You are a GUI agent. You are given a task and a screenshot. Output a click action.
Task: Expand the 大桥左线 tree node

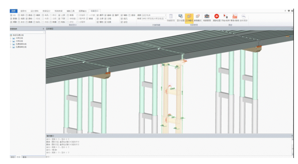pyautogui.click(x=11, y=38)
